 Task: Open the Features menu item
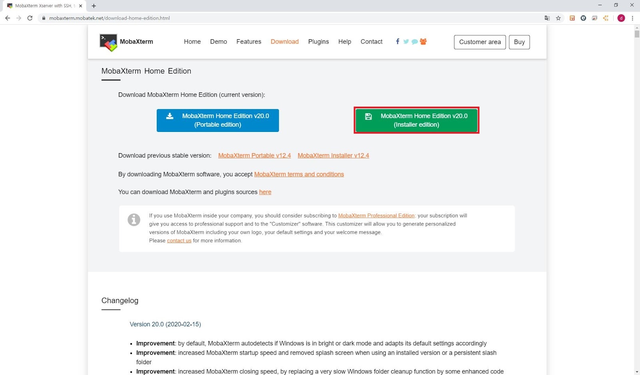tap(249, 42)
